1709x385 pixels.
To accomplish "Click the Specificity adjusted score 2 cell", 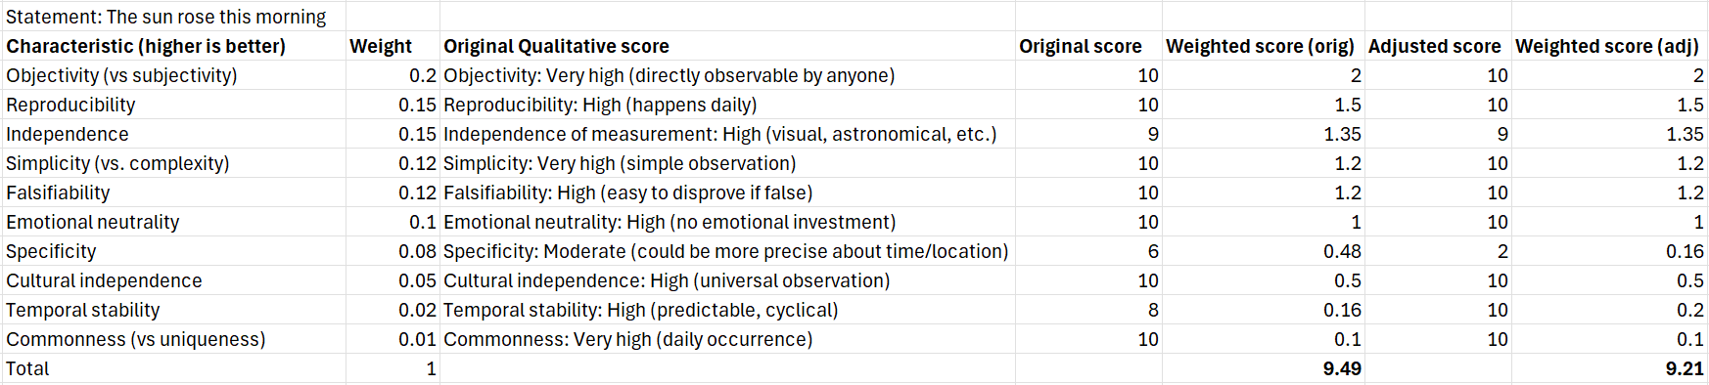I will (1438, 251).
